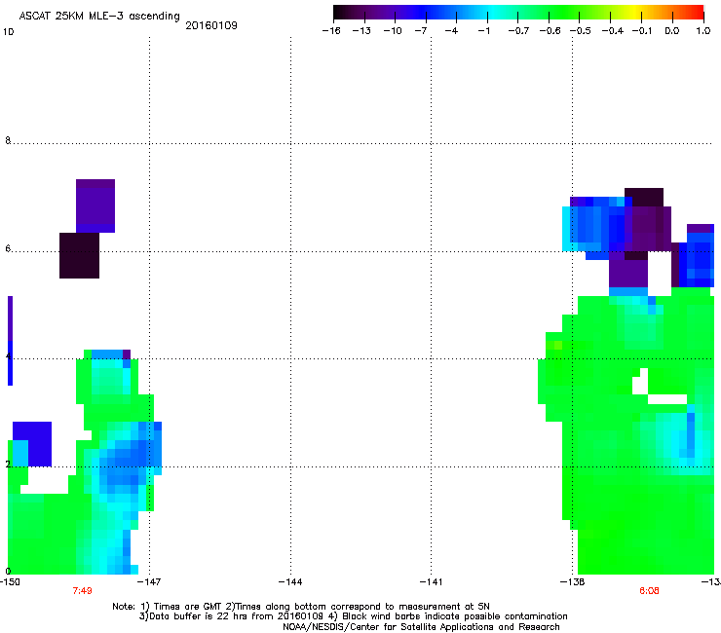Click latitude axis label 8
This screenshot has height=633, width=721.
8,140
